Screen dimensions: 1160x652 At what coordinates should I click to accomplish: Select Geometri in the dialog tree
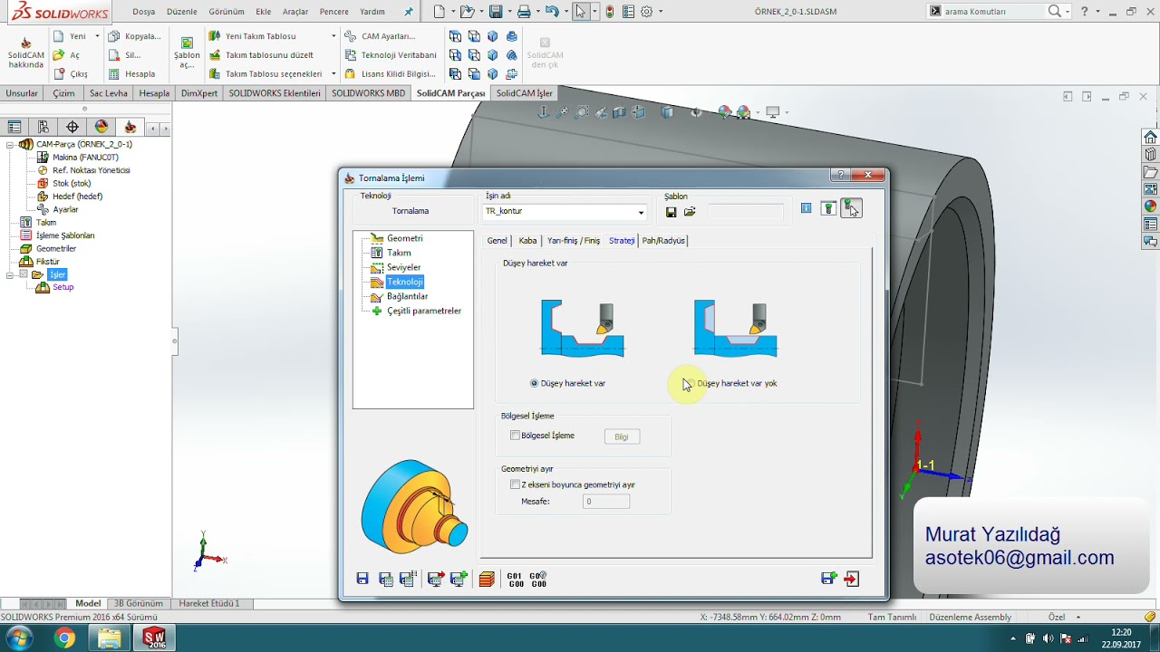404,238
